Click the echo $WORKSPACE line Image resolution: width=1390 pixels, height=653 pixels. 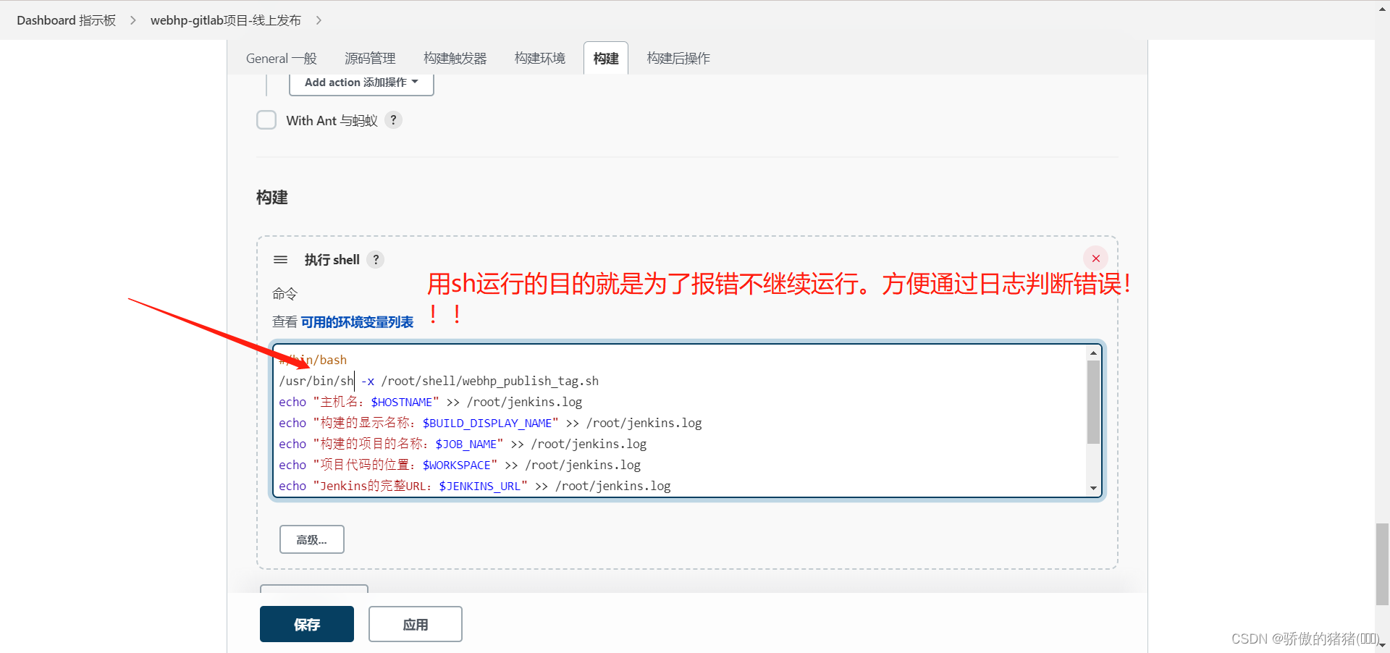click(x=460, y=465)
